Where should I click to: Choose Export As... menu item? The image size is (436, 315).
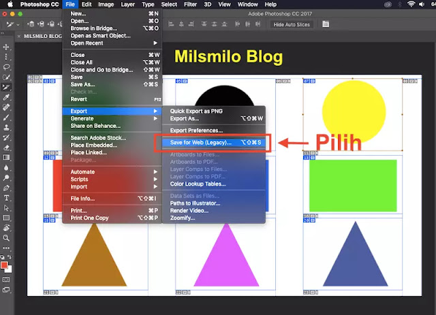213,118
